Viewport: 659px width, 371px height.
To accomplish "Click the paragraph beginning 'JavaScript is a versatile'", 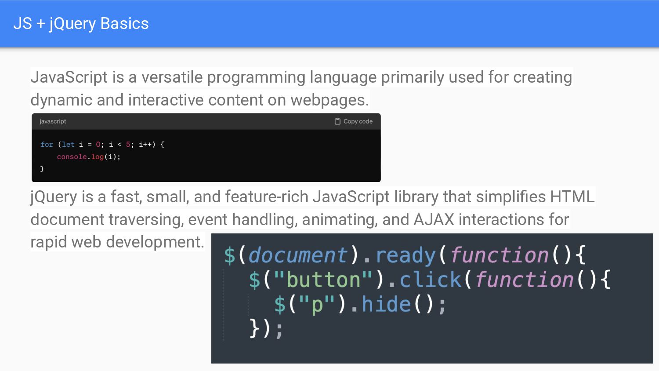I will (x=301, y=88).
